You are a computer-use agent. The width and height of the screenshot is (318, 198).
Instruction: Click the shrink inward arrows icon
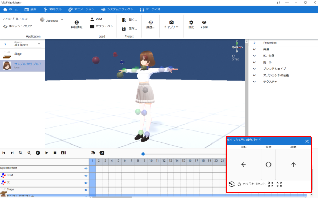pos(271,184)
